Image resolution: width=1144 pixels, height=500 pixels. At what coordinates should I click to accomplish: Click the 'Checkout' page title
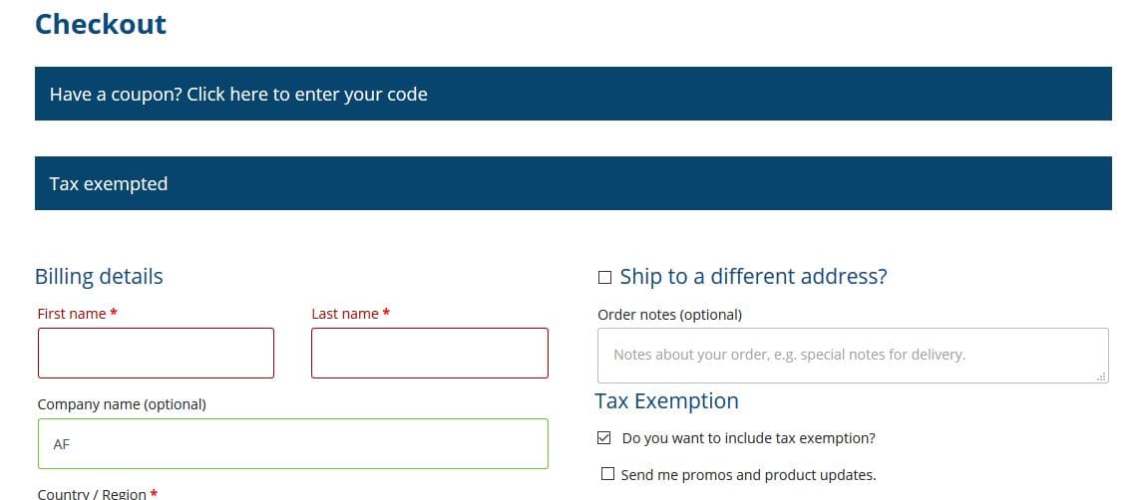coord(101,24)
